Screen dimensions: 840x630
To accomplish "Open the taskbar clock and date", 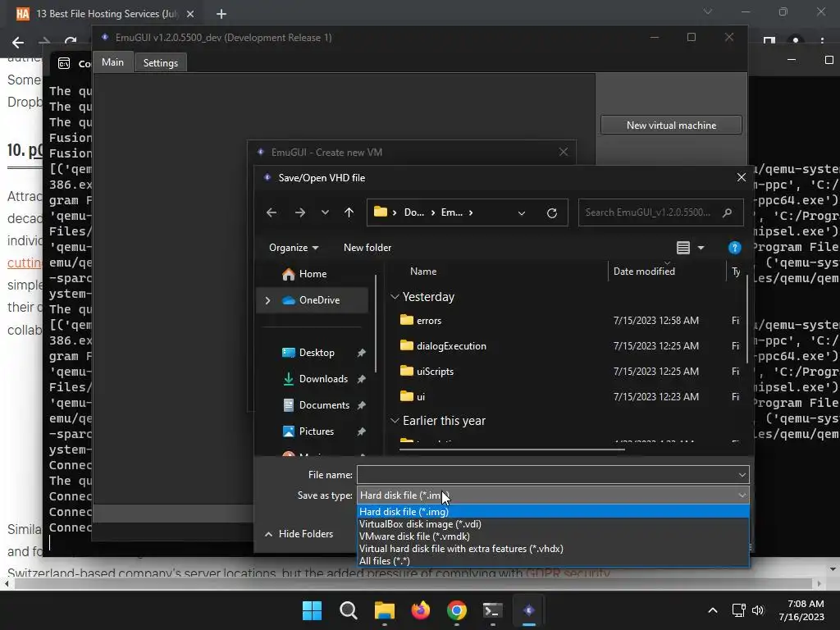I will [x=801, y=610].
